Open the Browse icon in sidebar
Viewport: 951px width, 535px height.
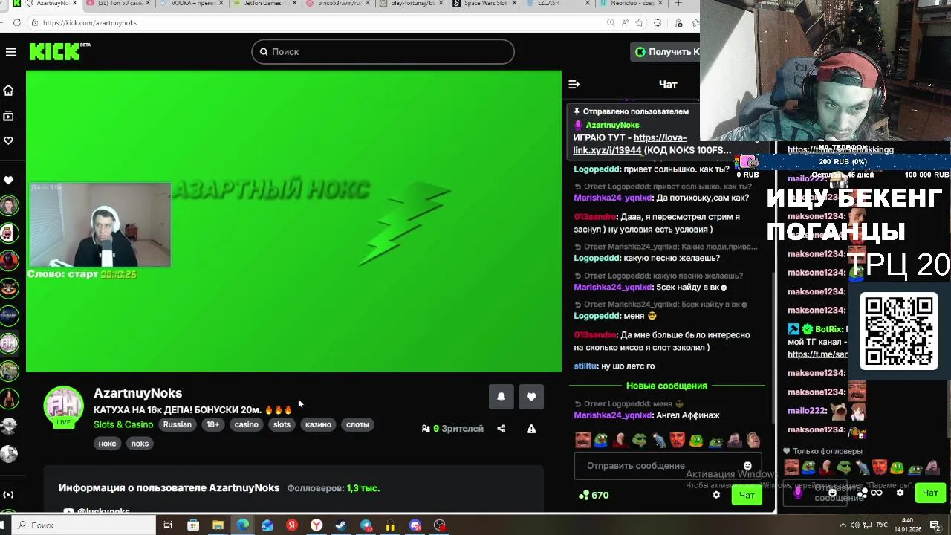click(9, 116)
